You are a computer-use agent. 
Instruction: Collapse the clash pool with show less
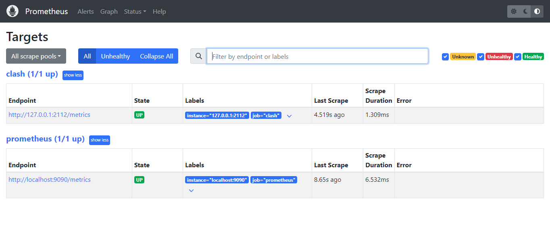[73, 75]
